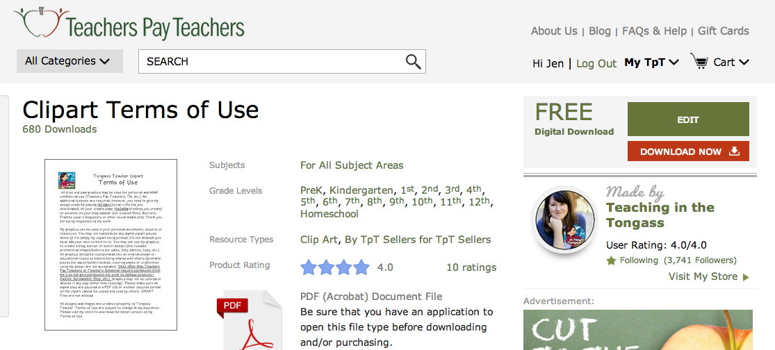Go to the Blog link

pyautogui.click(x=600, y=31)
